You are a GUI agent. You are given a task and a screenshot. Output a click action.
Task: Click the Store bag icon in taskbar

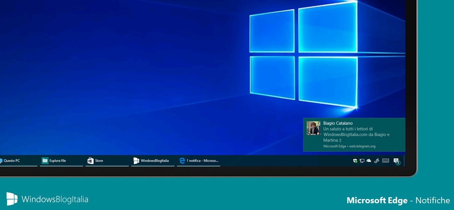coord(90,161)
